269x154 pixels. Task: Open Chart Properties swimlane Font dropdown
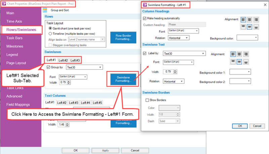point(73,77)
